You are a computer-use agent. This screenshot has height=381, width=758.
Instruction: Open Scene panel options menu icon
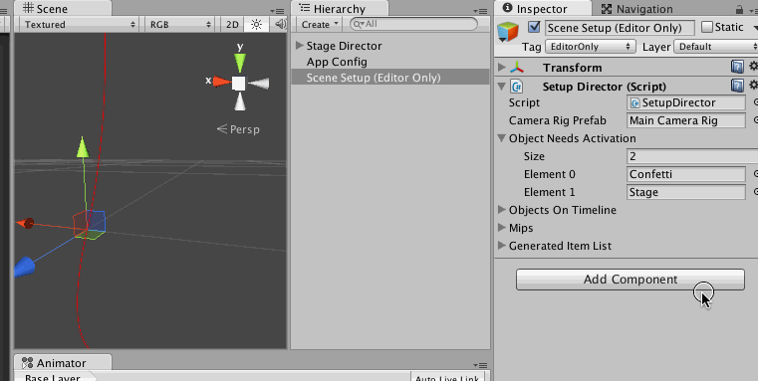278,11
